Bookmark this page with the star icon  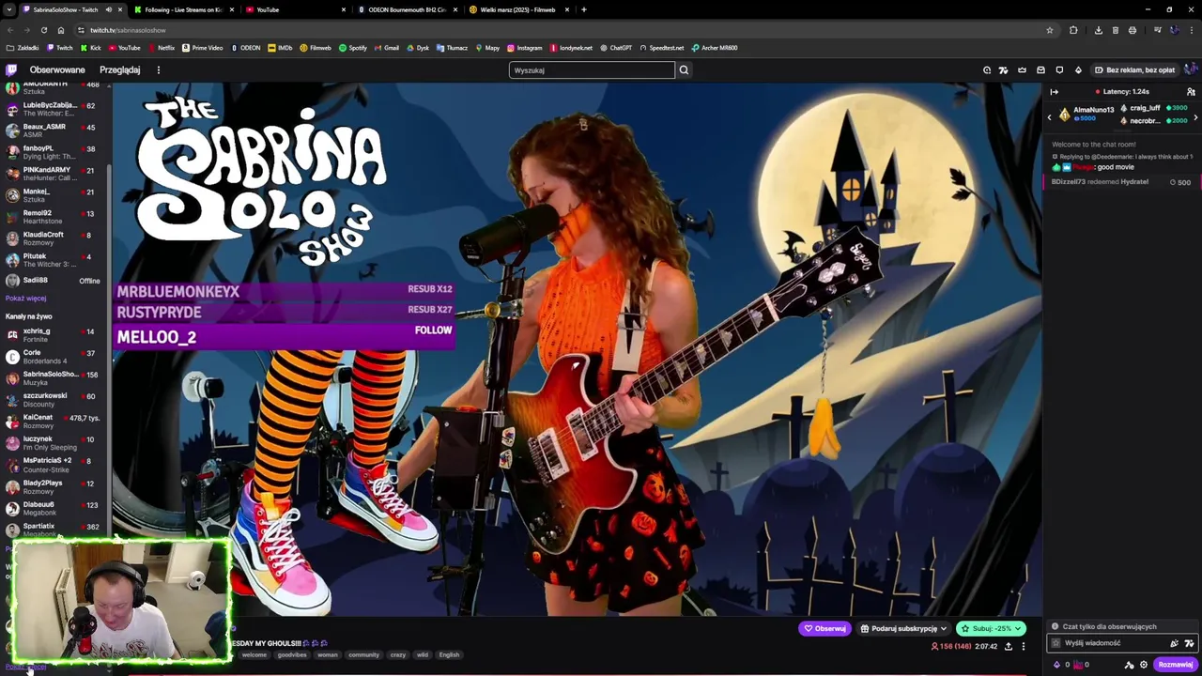point(1049,30)
